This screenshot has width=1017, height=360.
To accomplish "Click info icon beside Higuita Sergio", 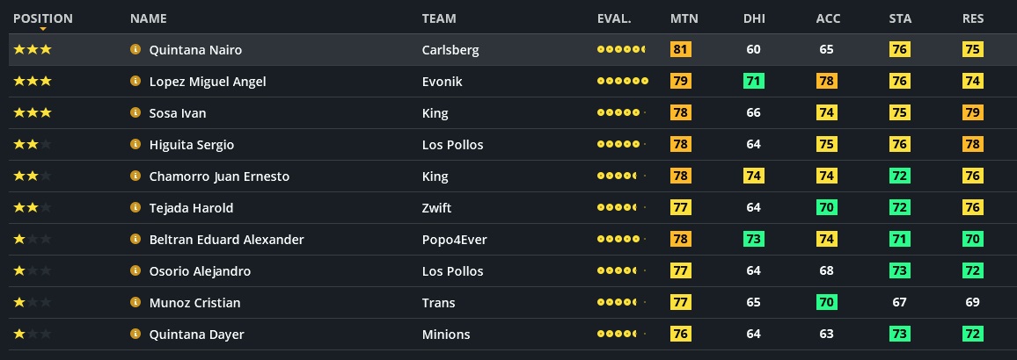I will tap(135, 145).
